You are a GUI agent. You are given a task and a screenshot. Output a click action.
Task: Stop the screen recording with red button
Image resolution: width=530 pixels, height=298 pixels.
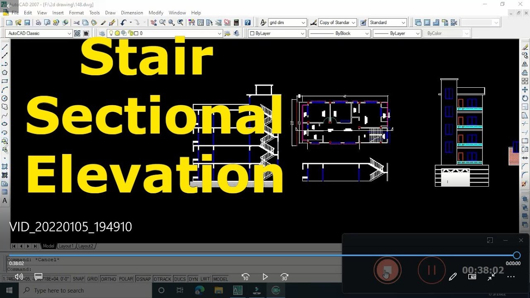click(x=388, y=270)
